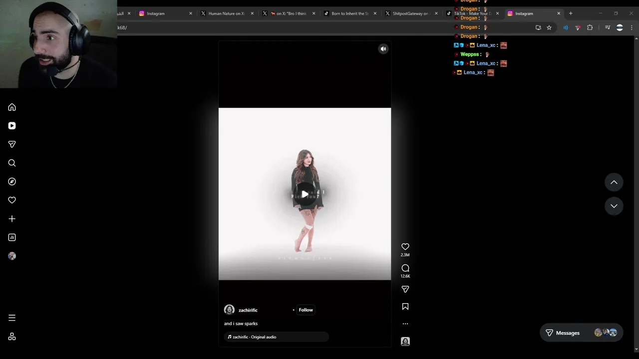Viewport: 639px width, 359px height.
Task: Open profile avatar in sidebar
Action: [12, 256]
